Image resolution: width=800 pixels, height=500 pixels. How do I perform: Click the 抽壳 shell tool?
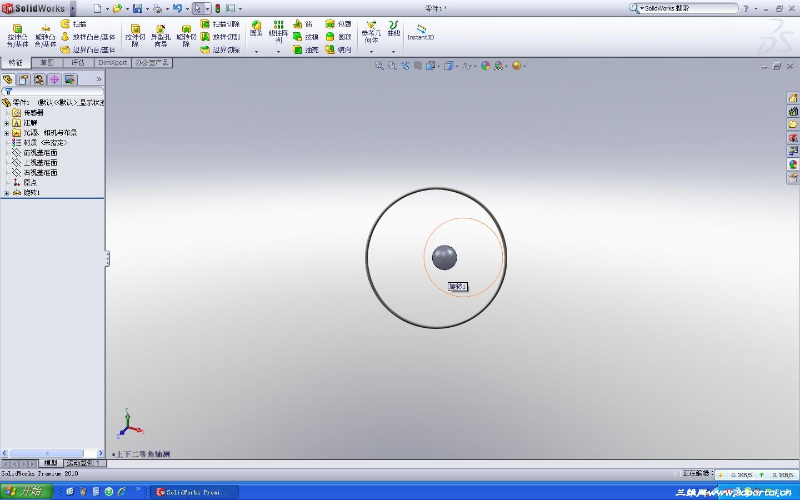[x=306, y=49]
